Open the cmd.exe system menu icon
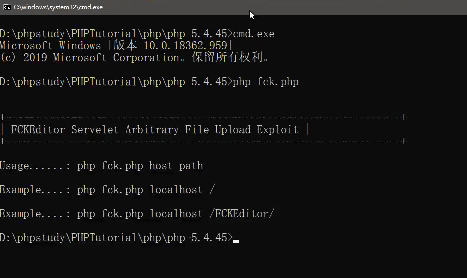 [x=7, y=7]
